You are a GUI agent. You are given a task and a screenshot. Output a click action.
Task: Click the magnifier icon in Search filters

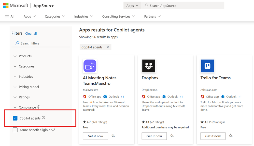(17, 43)
